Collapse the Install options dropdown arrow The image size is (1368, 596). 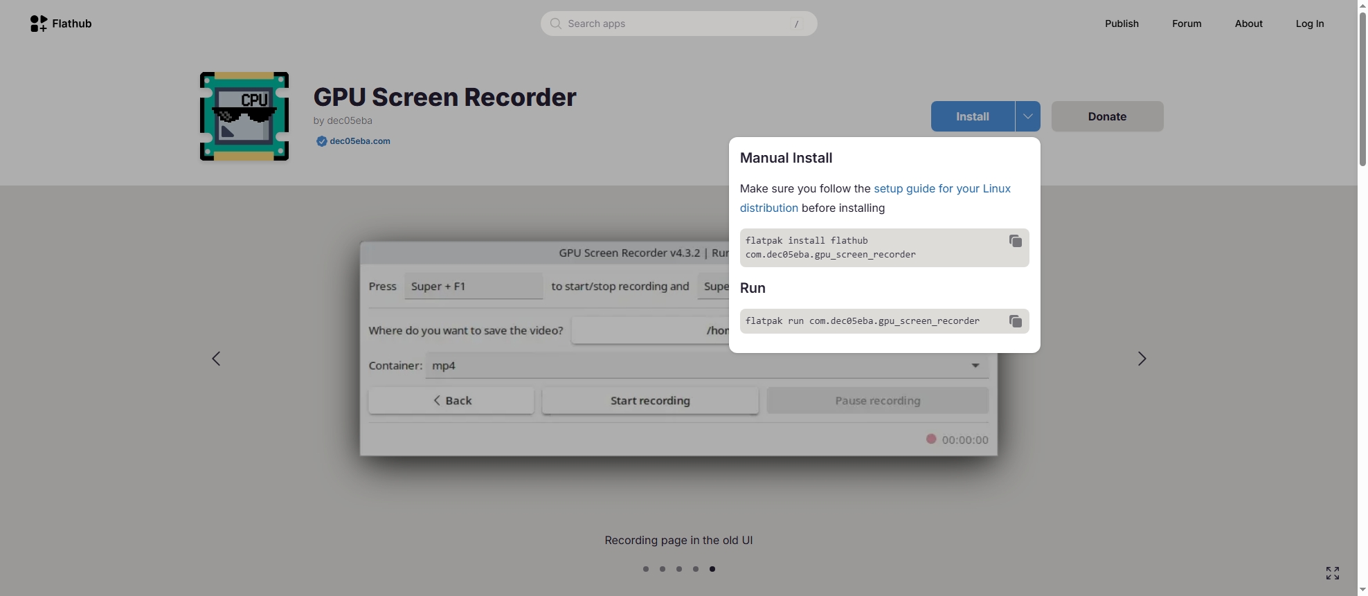coord(1027,116)
